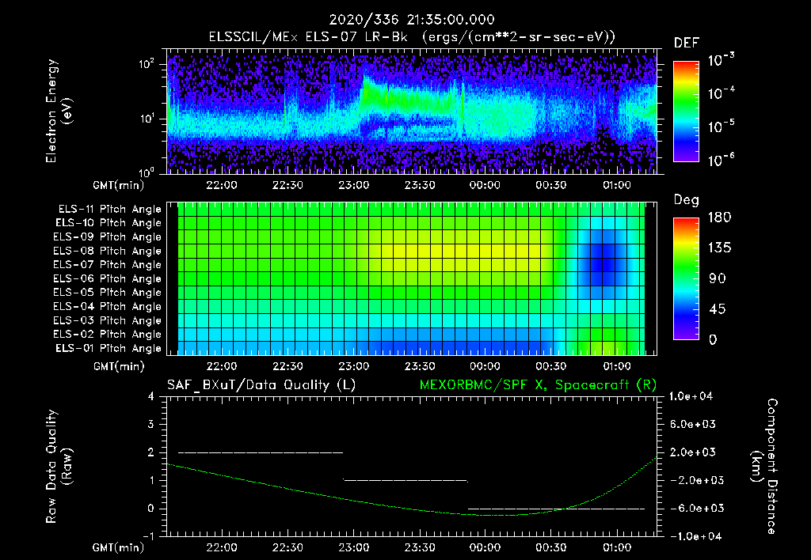
Task: Click the Raw Data Quality (Raw) axis label
Action: point(59,467)
